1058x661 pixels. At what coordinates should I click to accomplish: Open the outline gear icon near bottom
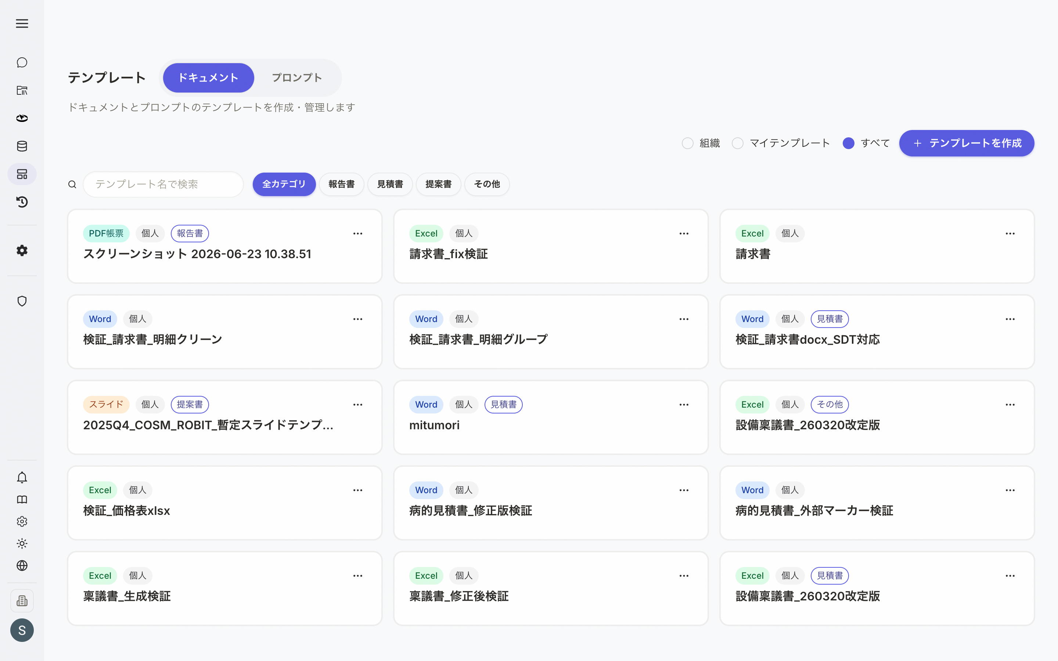(x=22, y=521)
